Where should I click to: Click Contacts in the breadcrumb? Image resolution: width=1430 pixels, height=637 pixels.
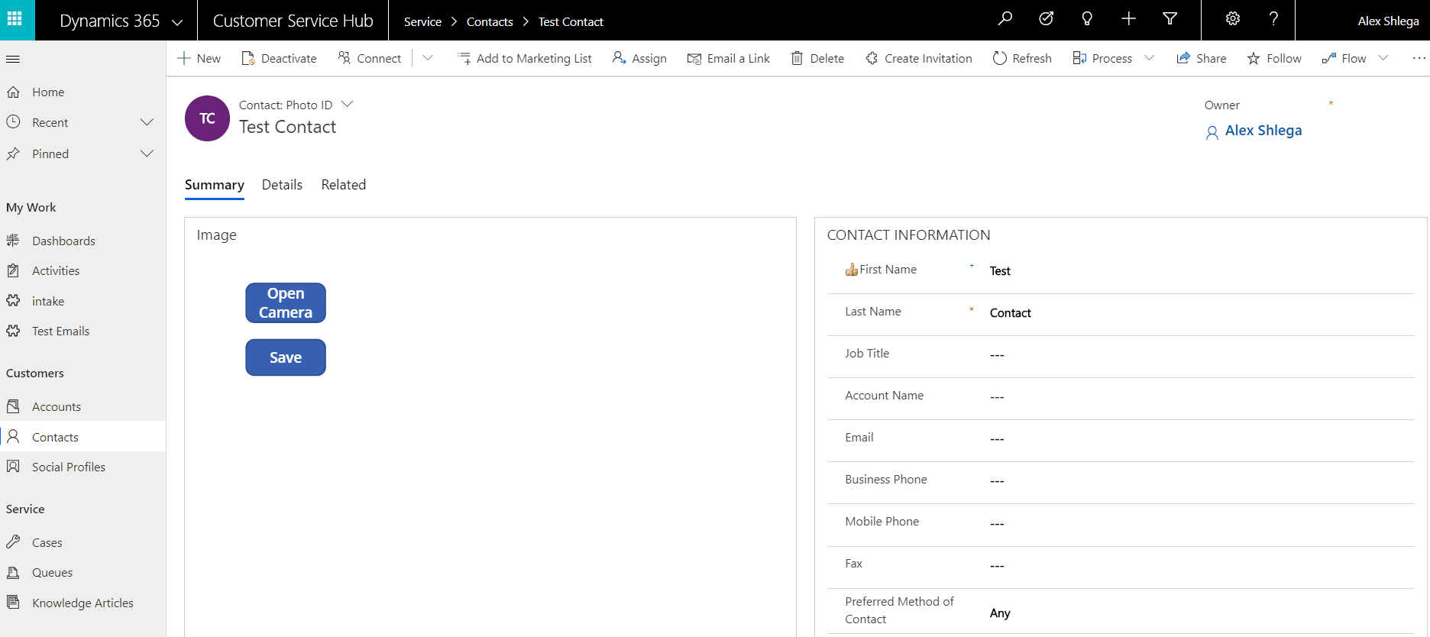pos(490,21)
